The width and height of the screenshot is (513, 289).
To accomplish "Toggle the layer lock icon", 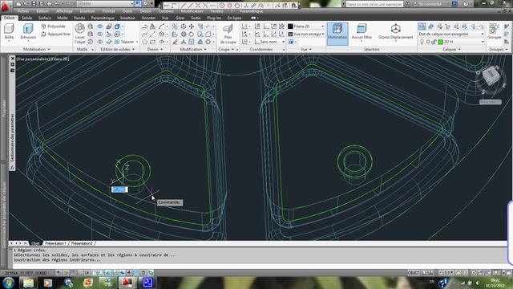I will point(434,42).
